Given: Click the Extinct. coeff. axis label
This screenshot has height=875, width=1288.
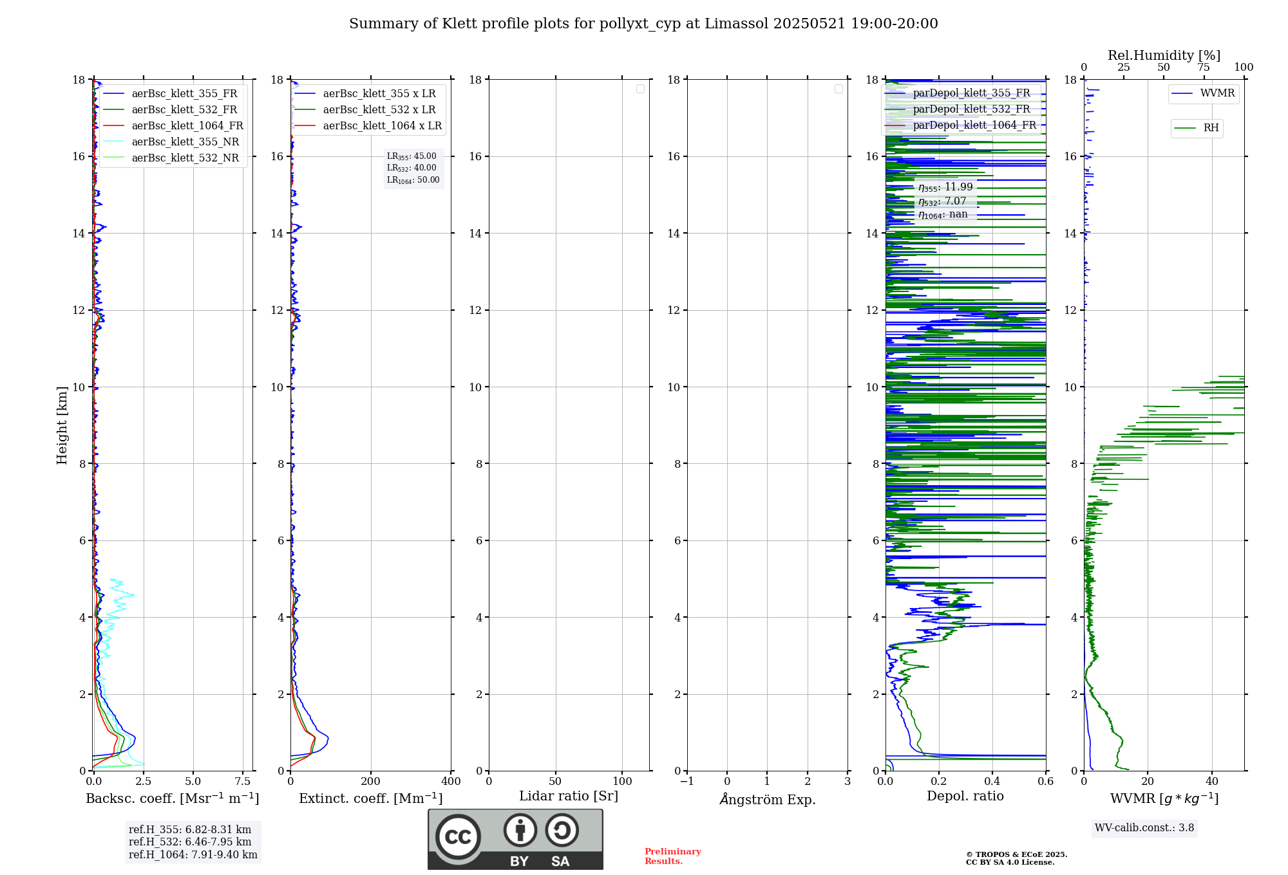Looking at the screenshot, I should (371, 799).
